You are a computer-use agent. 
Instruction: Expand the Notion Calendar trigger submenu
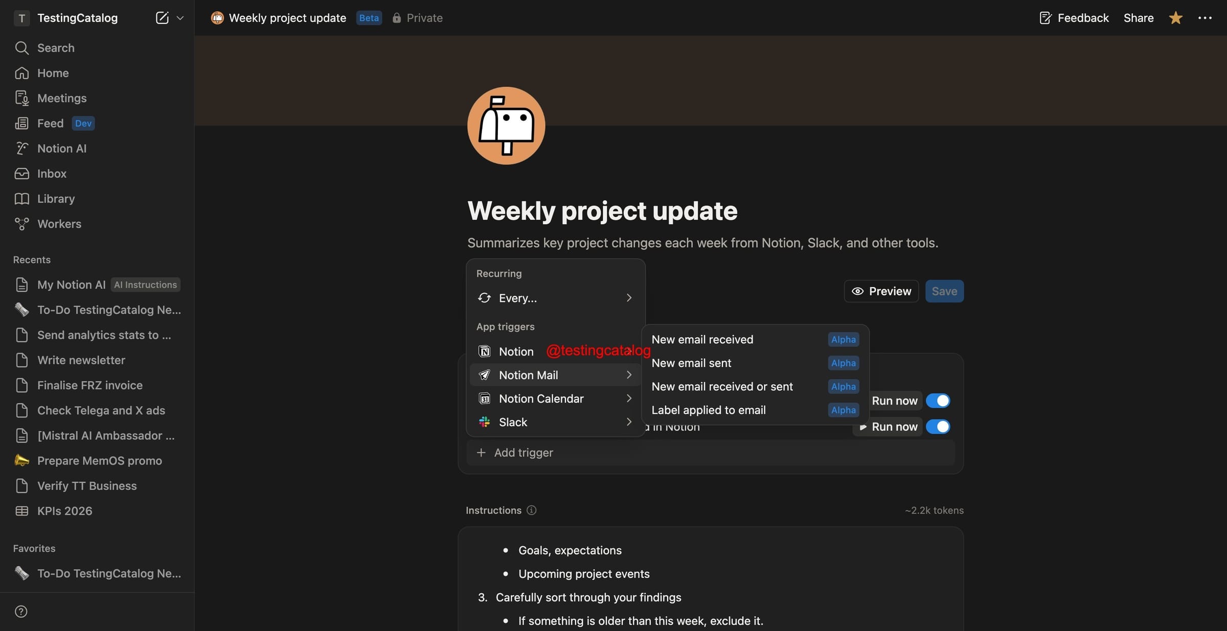555,399
